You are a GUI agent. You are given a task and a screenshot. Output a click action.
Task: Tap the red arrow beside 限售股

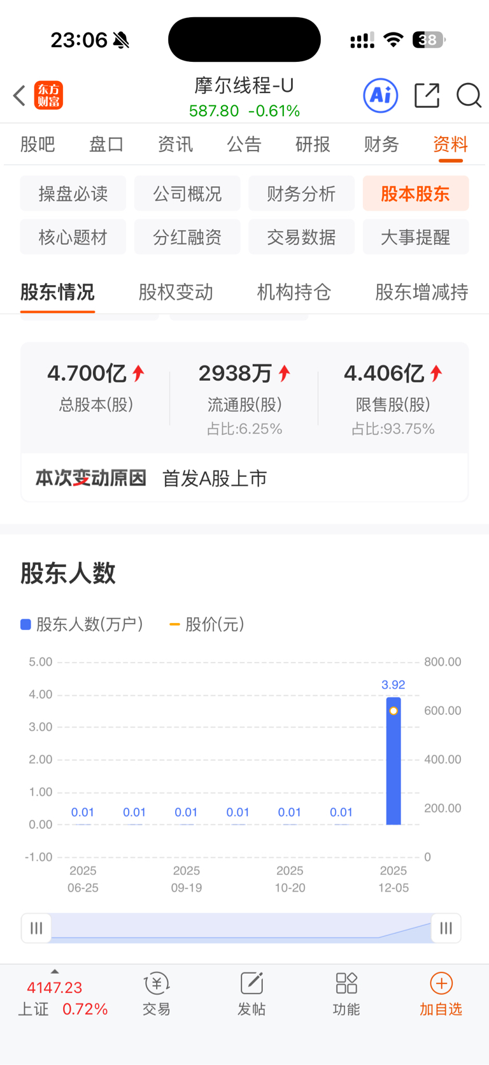(436, 373)
